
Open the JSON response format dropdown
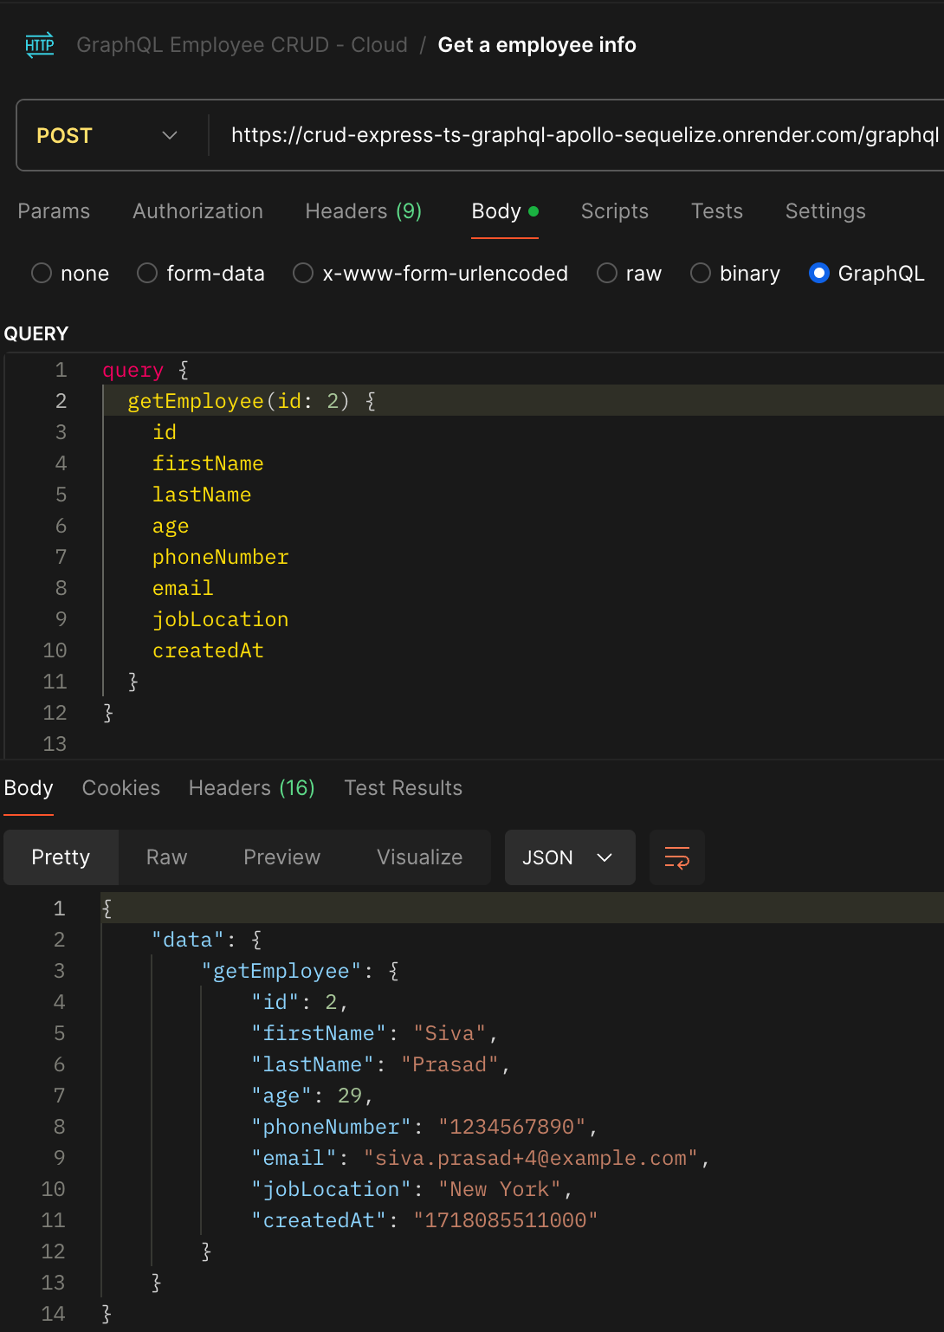(x=570, y=857)
